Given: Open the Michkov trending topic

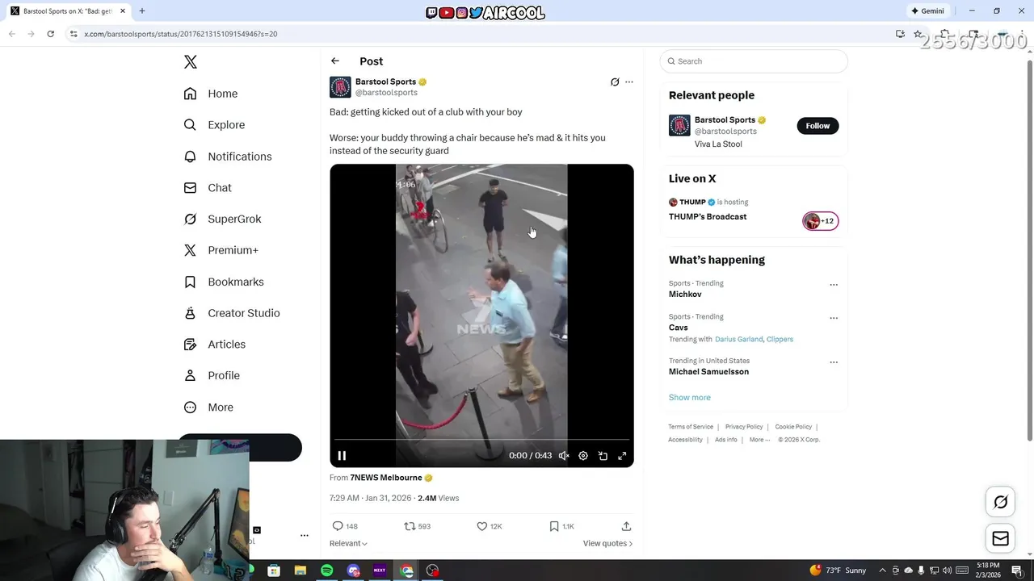Looking at the screenshot, I should pyautogui.click(x=685, y=295).
